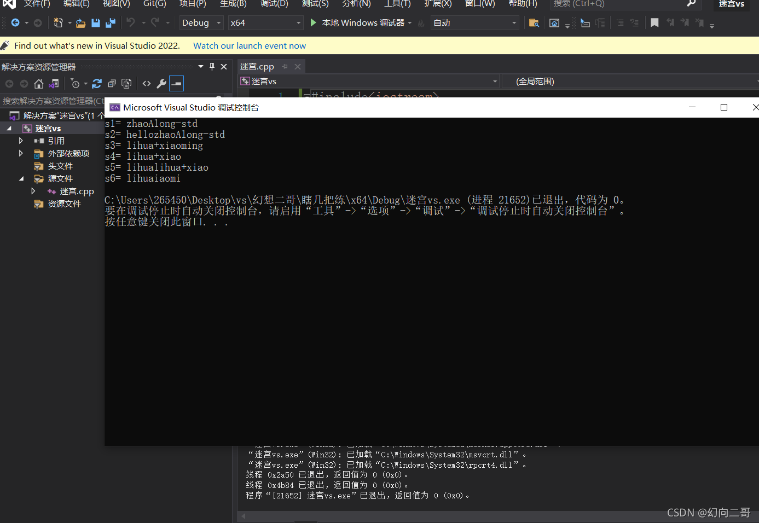Toggle auto-hide pin of Solution Explorer
The width and height of the screenshot is (759, 523).
coord(212,67)
